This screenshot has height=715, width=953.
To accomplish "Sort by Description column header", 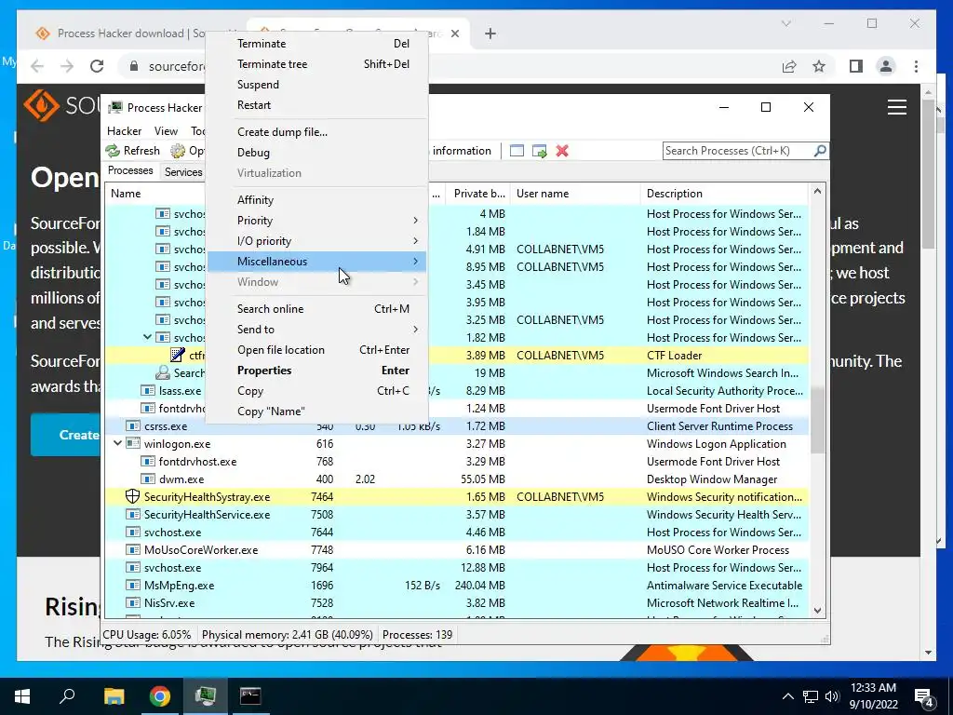I will 724,194.
